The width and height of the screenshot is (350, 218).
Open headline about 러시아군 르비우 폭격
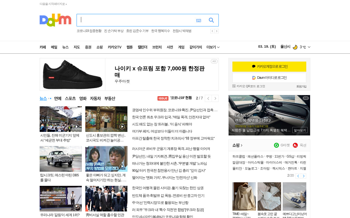click(x=171, y=149)
